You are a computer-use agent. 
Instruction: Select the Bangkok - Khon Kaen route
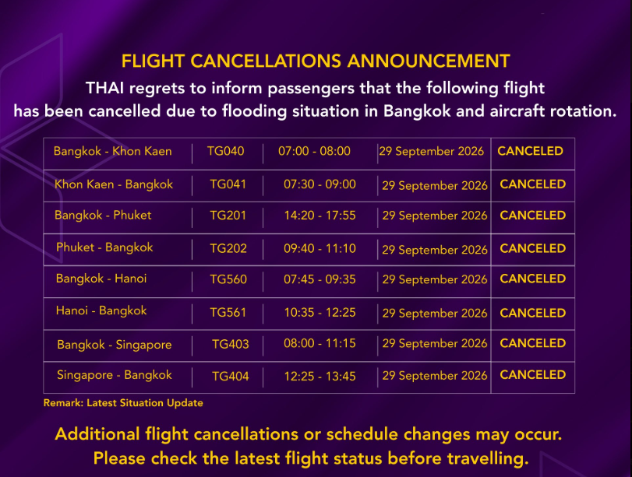(x=113, y=151)
